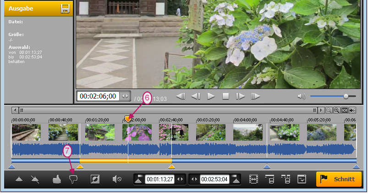The width and height of the screenshot is (368, 194).
Task: Click the Schnitt button to start trimming
Action: click(339, 179)
